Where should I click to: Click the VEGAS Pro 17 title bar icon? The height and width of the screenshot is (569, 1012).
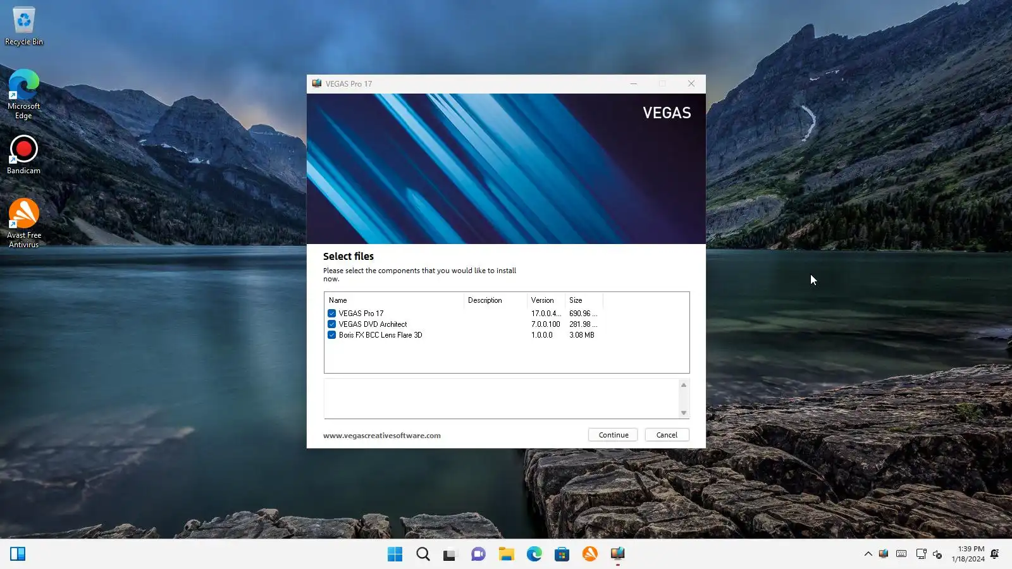click(316, 83)
